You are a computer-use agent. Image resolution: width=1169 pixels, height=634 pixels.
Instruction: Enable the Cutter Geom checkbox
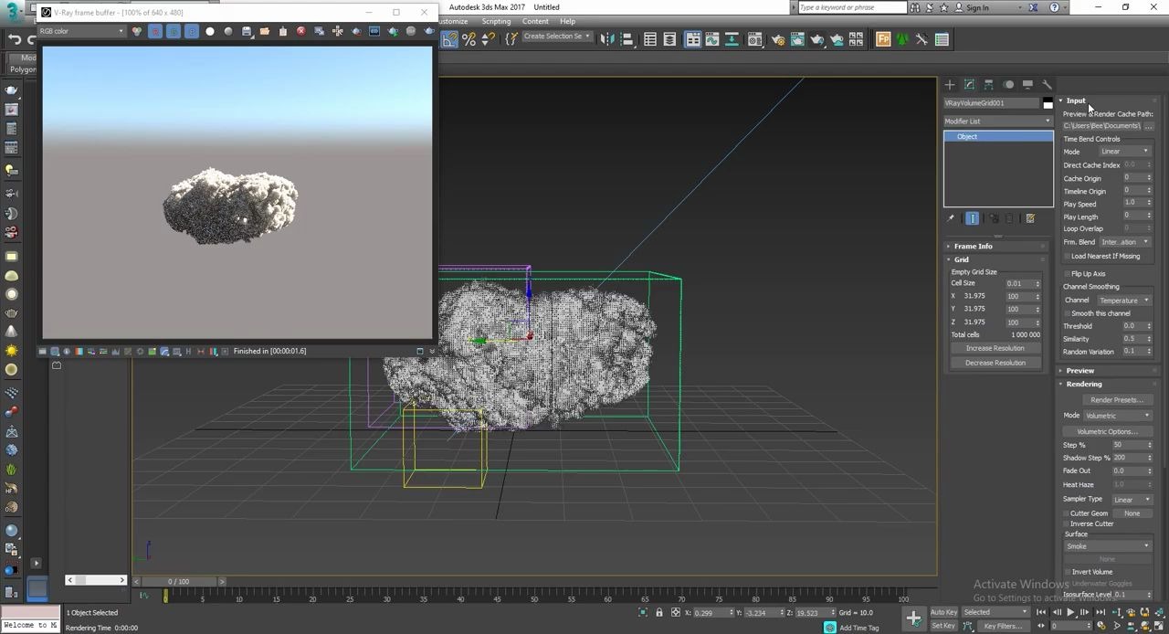[x=1067, y=513]
